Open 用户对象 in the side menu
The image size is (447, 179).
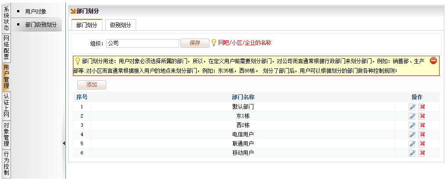pyautogui.click(x=36, y=11)
